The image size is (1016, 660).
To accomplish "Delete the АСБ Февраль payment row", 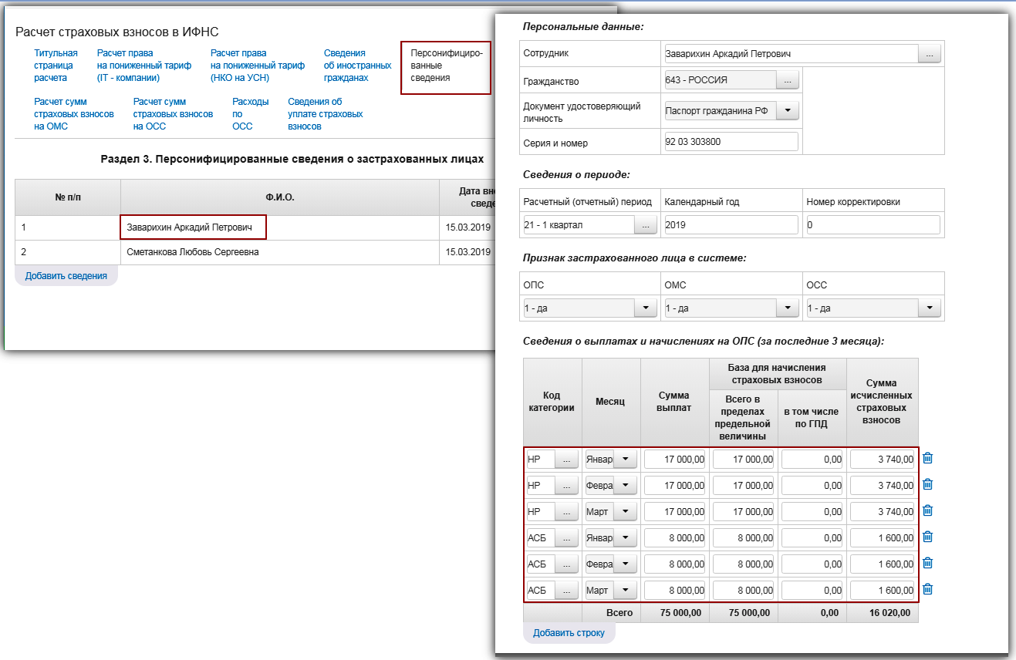I will coord(928,563).
